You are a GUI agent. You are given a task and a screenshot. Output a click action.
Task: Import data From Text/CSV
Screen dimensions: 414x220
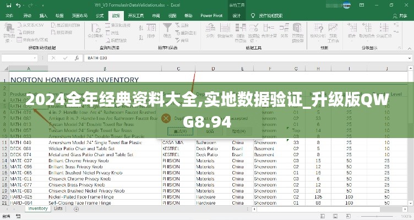point(31,25)
